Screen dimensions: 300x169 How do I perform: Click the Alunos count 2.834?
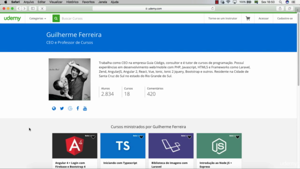click(x=107, y=94)
